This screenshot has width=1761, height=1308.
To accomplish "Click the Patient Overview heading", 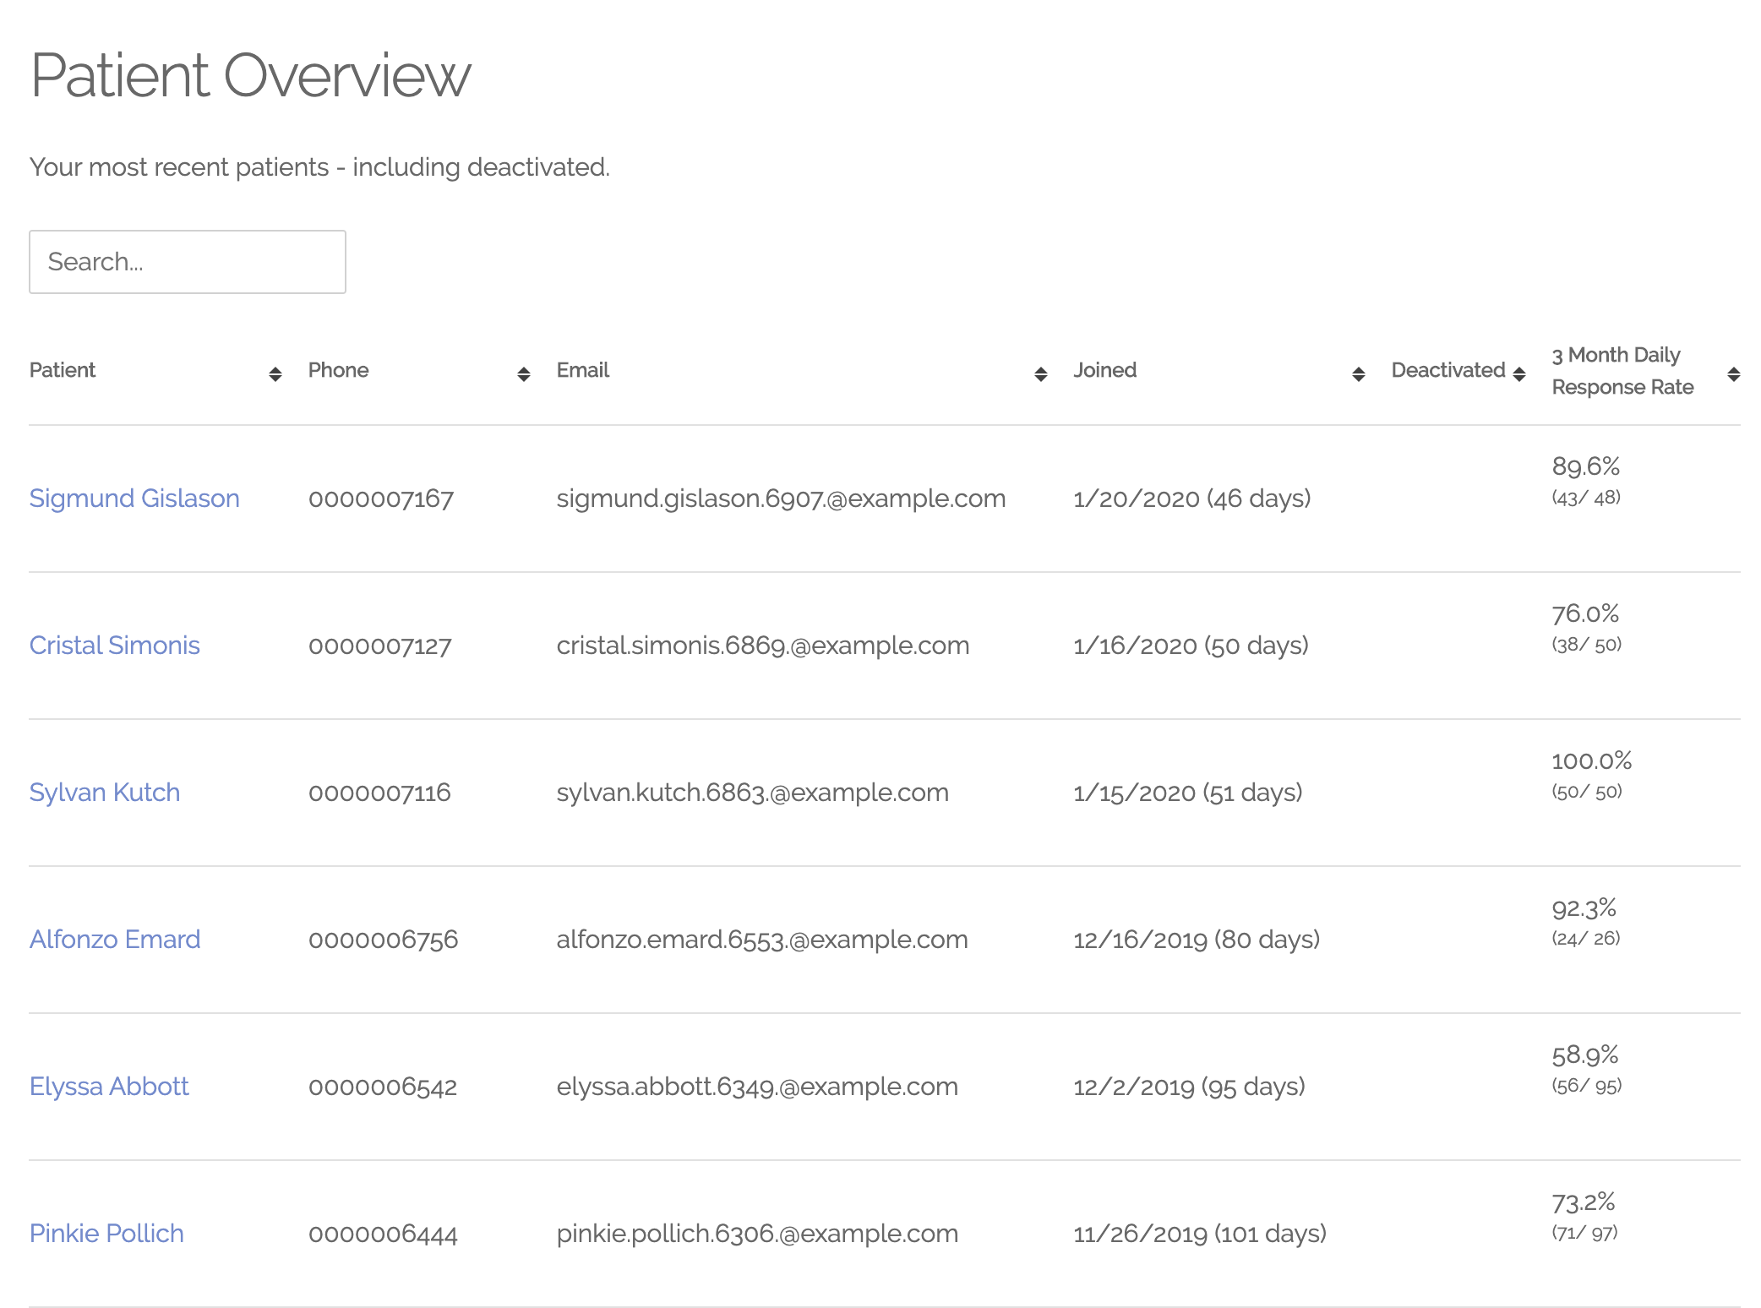I will click(251, 76).
